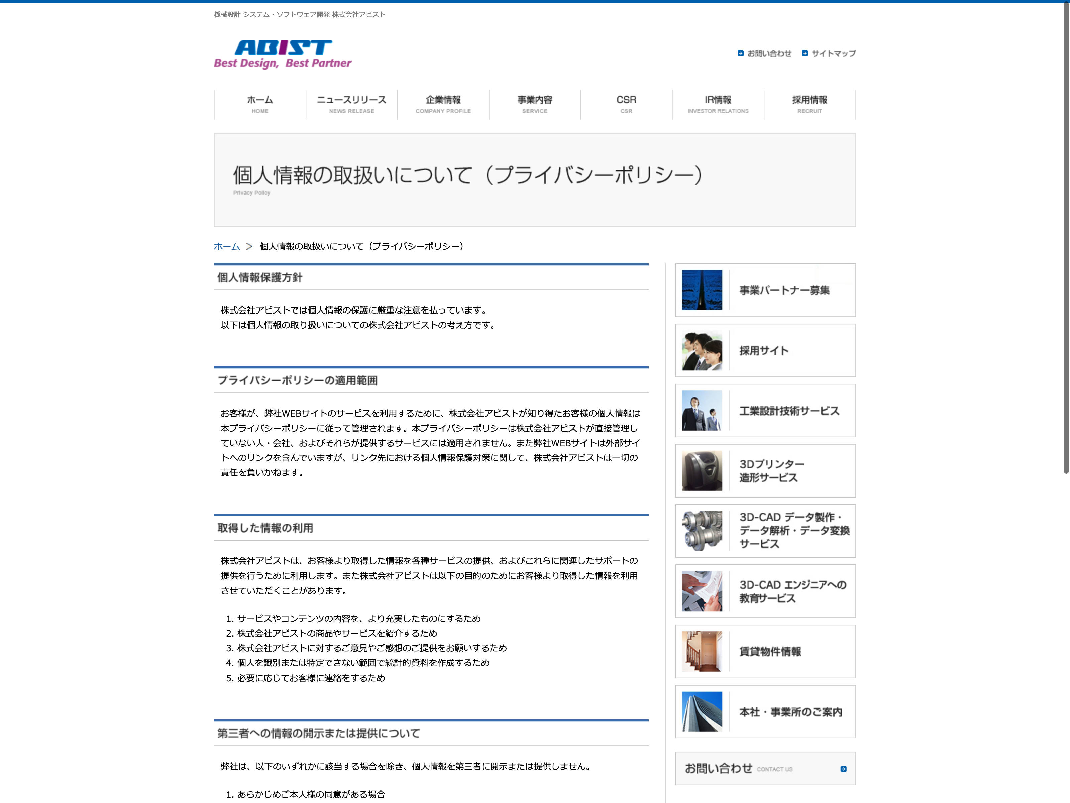Click the ホーム breadcrumb link
This screenshot has width=1070, height=803.
pos(226,246)
